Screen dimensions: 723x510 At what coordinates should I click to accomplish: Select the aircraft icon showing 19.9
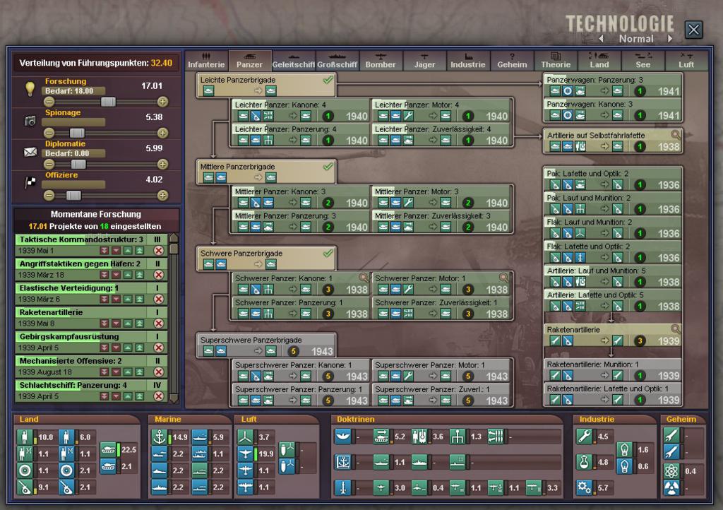tap(246, 453)
